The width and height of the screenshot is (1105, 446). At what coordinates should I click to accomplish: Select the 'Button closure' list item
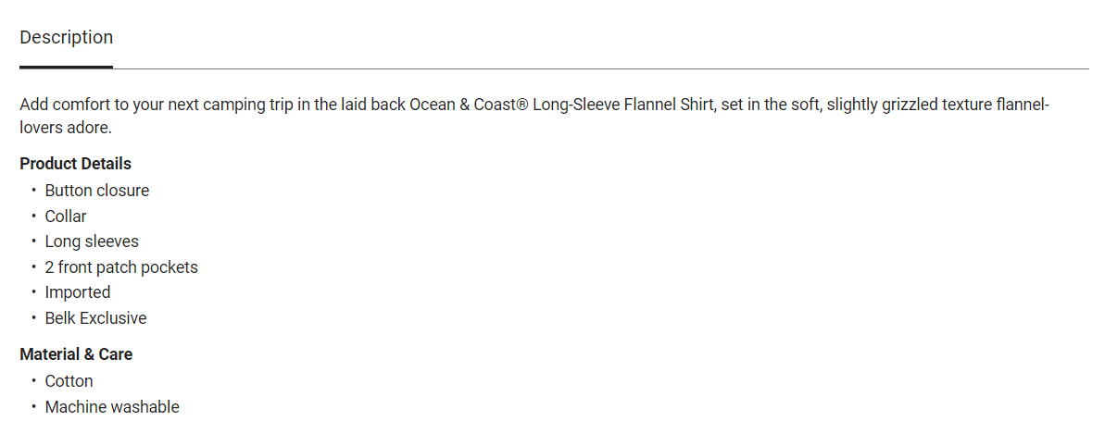pos(96,191)
